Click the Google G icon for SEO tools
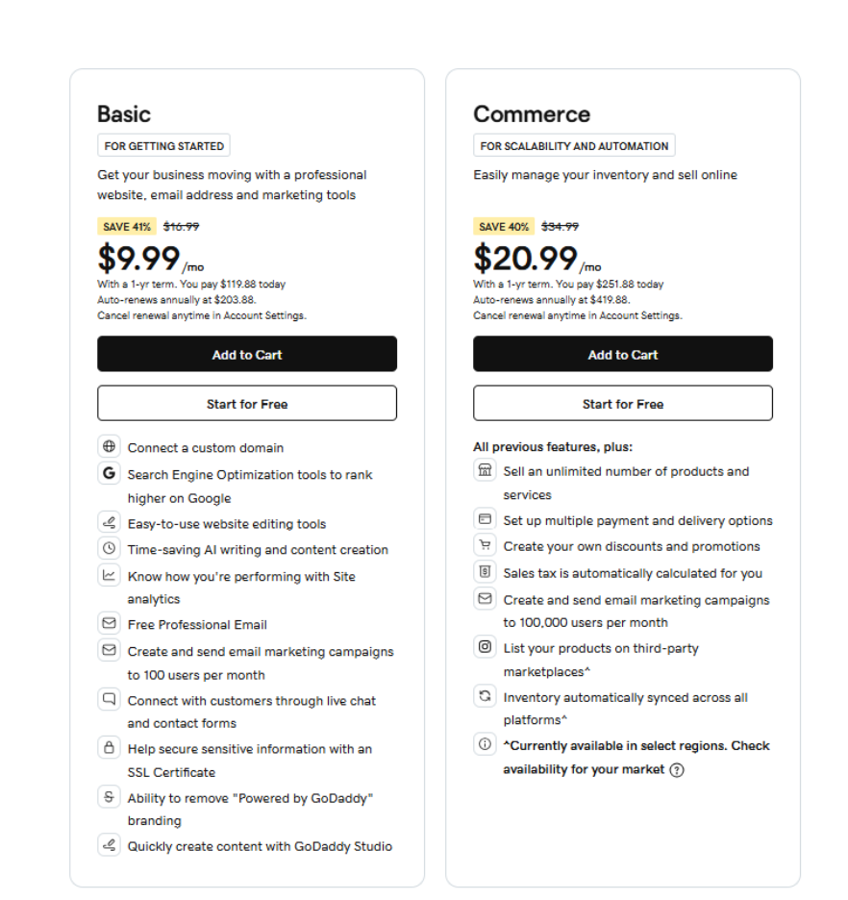The image size is (848, 900). point(109,473)
